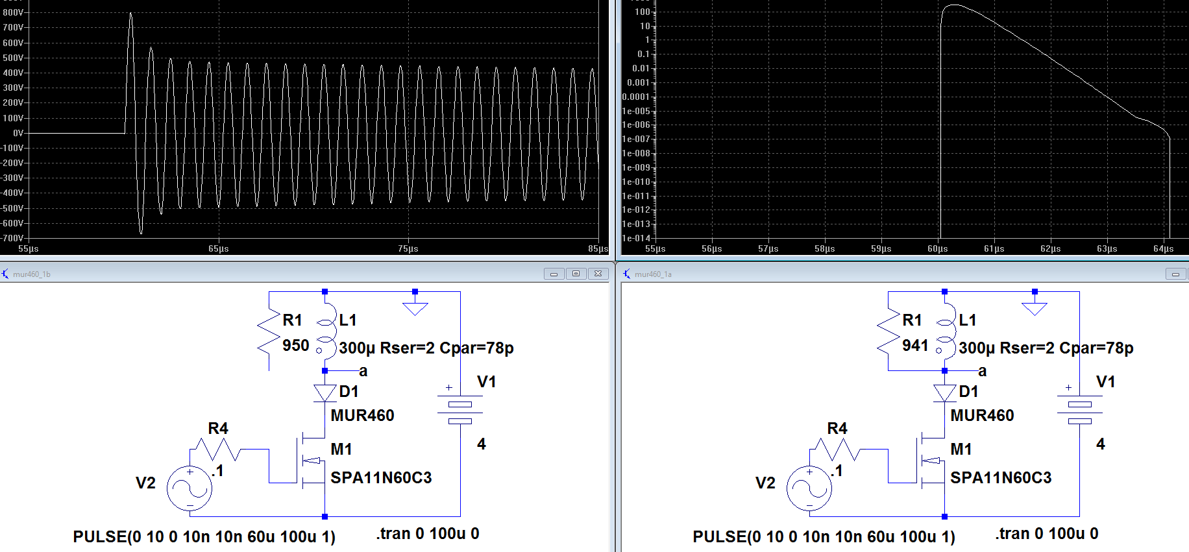Select inductor L1 symbol in mur460_1b schematic
The image size is (1189, 552).
coord(326,330)
